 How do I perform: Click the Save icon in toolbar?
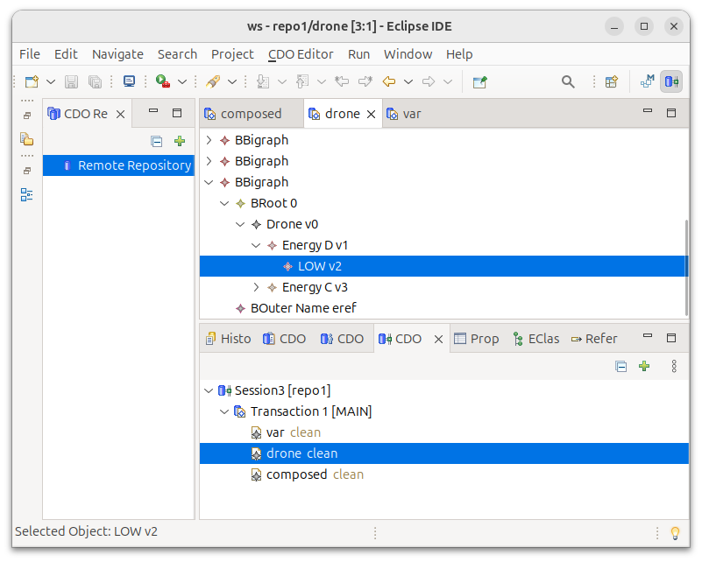(x=72, y=81)
